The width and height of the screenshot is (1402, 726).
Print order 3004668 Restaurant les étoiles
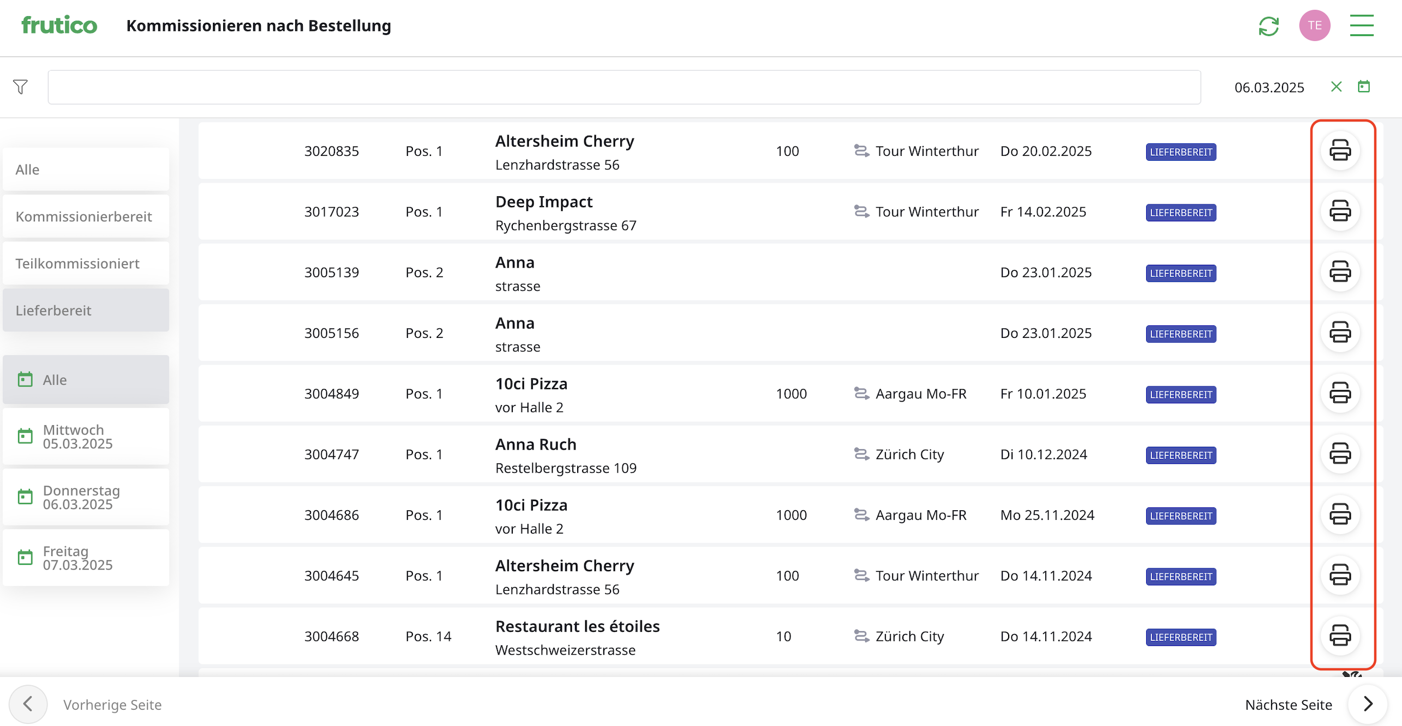click(1340, 636)
